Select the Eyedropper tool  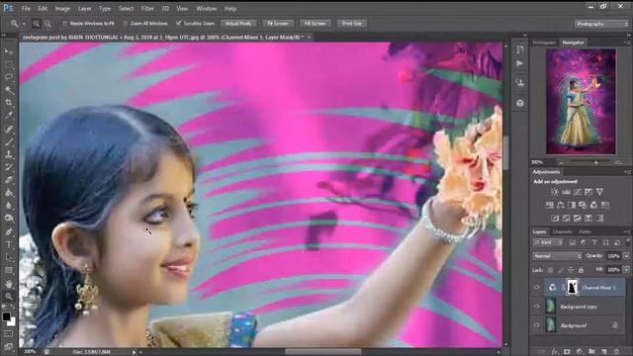9,116
